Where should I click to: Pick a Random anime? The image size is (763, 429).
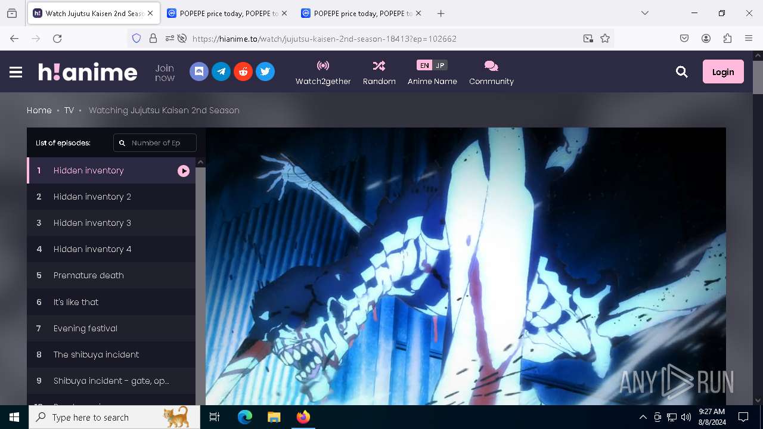[379, 73]
